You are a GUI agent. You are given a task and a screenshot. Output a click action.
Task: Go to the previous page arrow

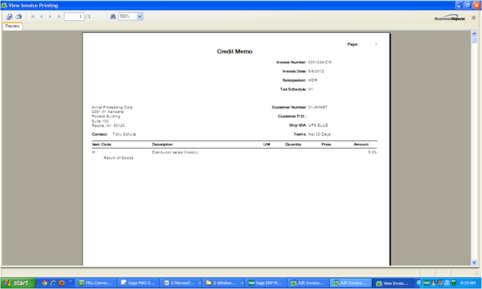pyautogui.click(x=42, y=17)
